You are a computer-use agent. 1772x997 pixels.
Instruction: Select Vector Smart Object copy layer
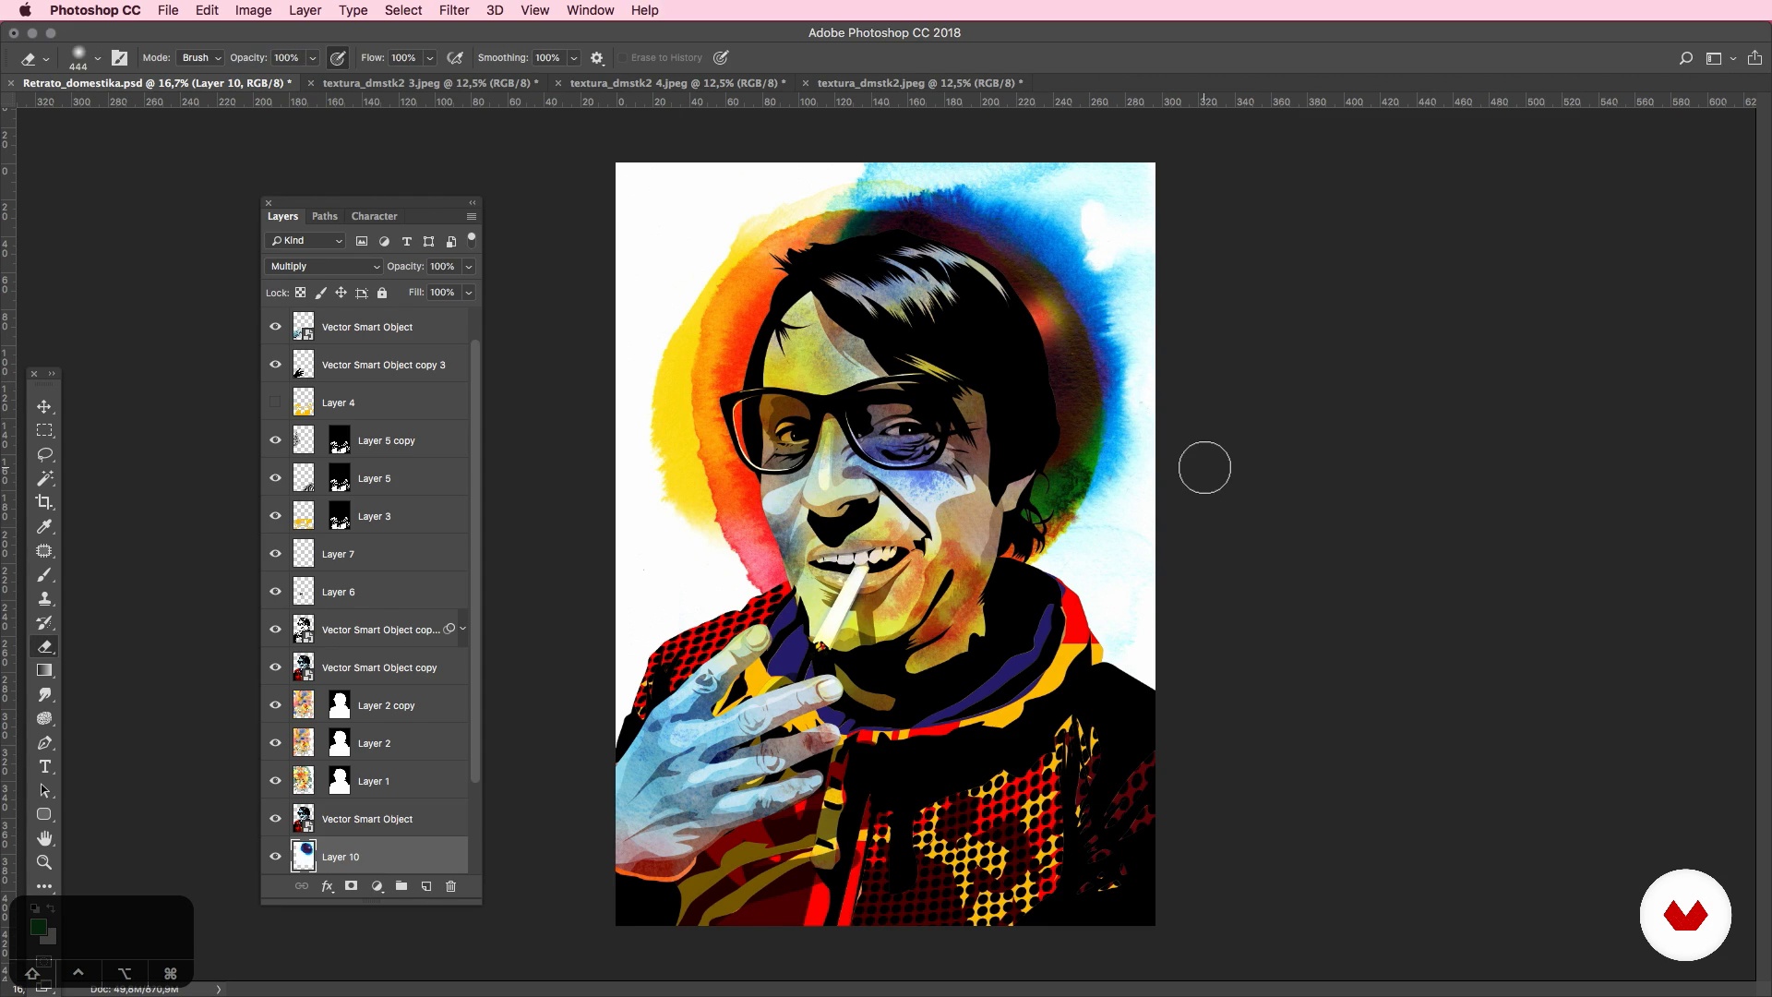click(x=365, y=667)
